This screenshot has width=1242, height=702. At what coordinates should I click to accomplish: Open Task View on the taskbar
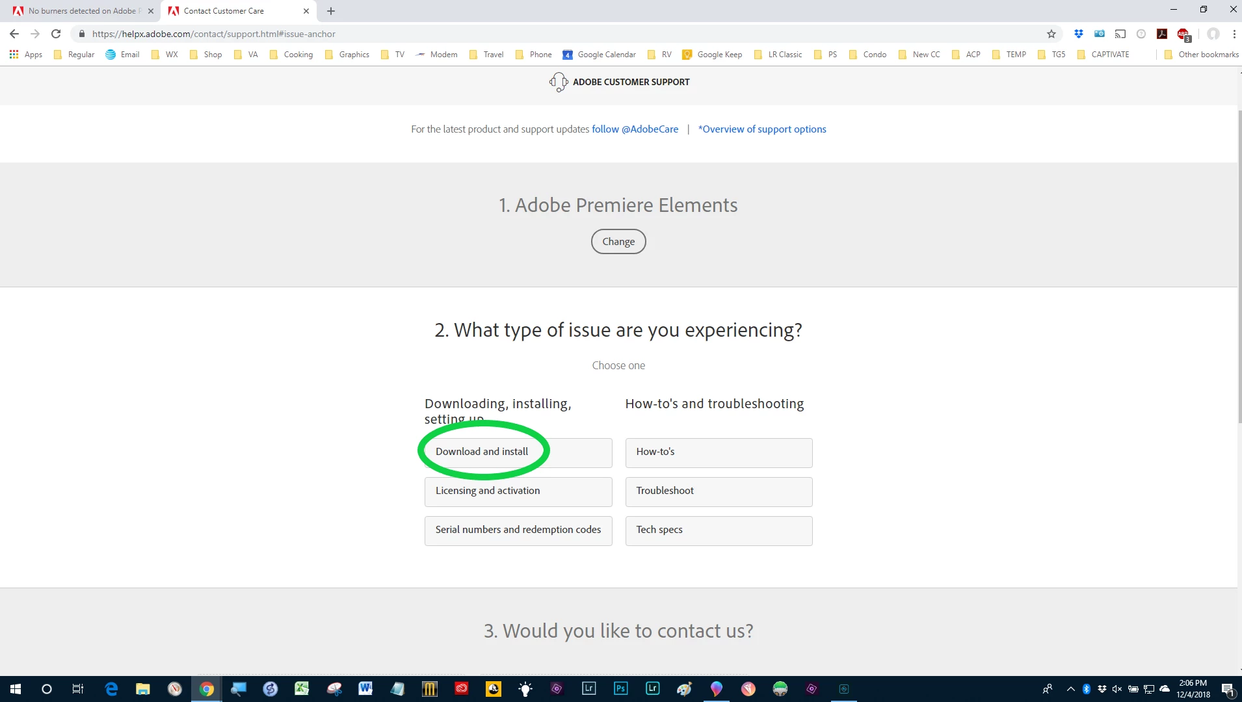pyautogui.click(x=78, y=689)
